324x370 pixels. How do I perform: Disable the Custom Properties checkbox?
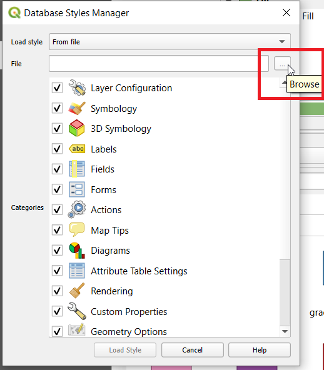[x=57, y=311]
